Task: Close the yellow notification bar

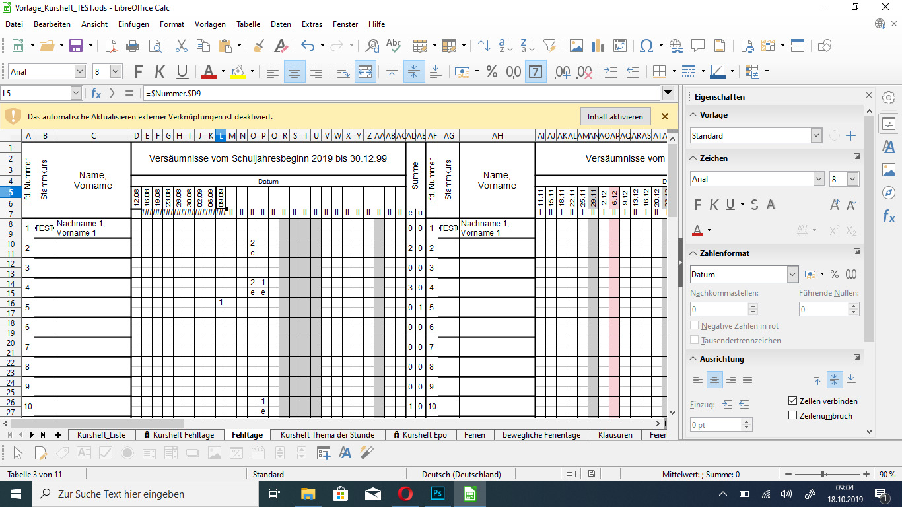Action: [665, 116]
